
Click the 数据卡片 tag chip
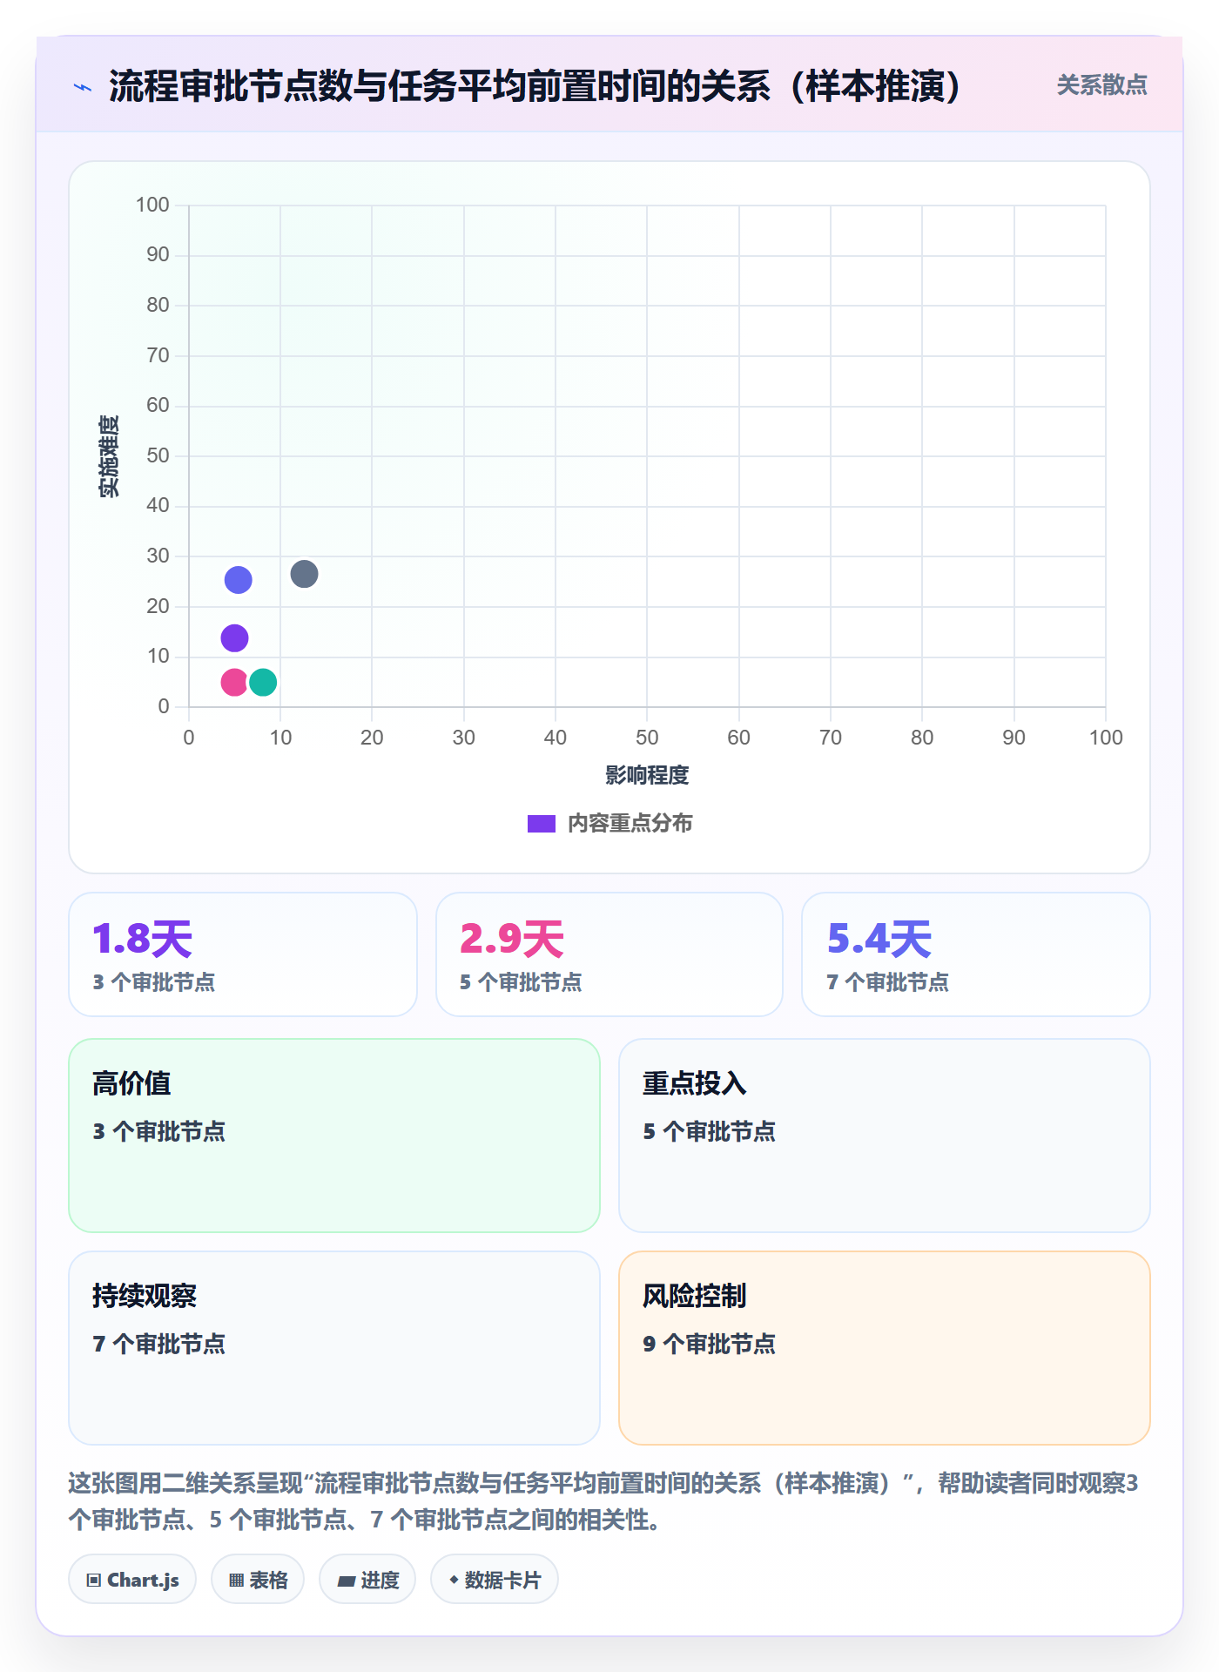(495, 1580)
